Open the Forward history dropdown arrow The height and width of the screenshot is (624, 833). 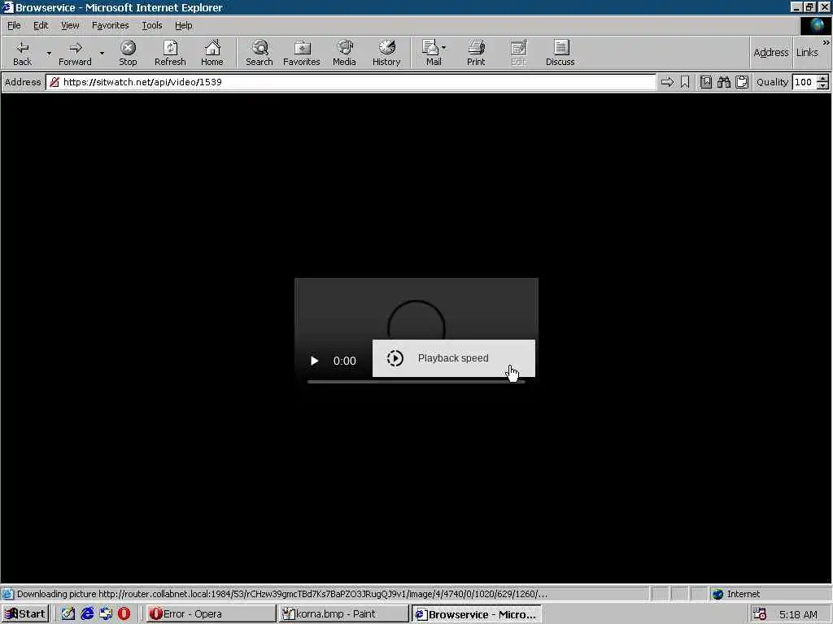point(102,53)
